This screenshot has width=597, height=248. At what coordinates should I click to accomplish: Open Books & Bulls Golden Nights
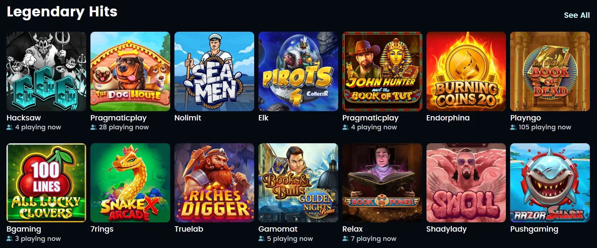[x=298, y=183]
